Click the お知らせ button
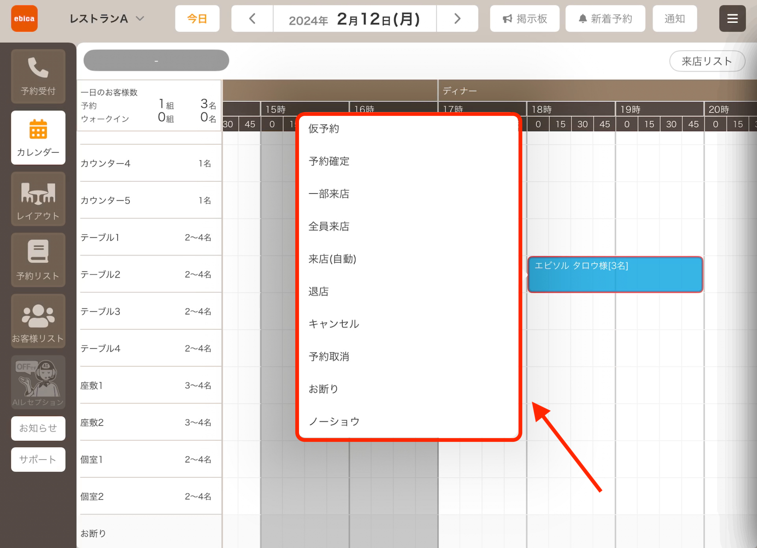 click(38, 428)
